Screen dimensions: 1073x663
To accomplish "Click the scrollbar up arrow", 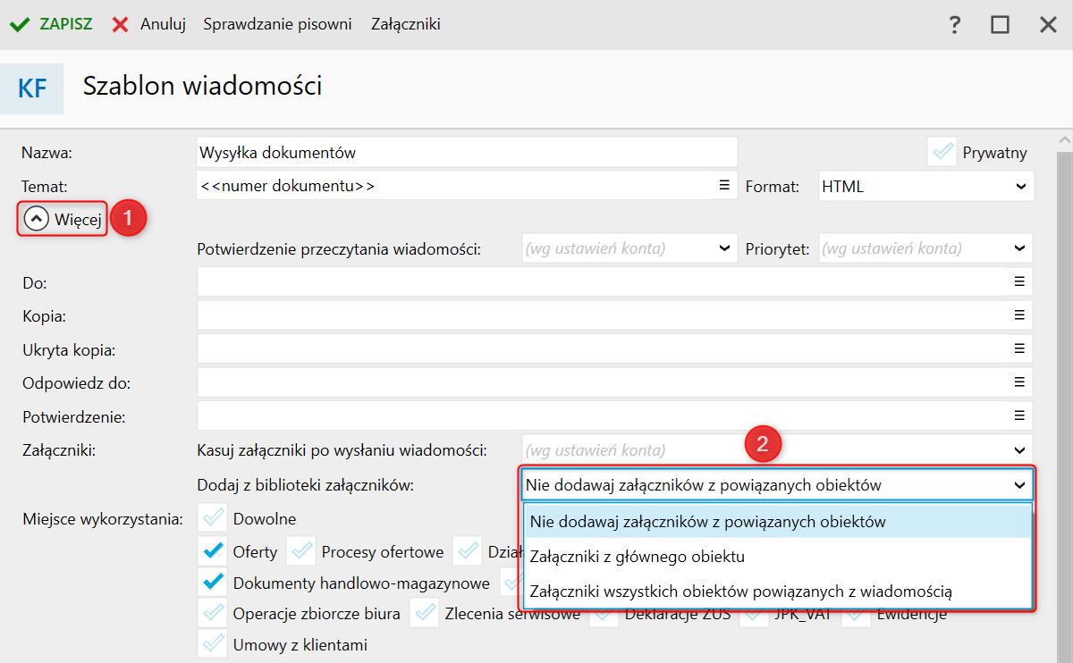I will coord(1063,142).
